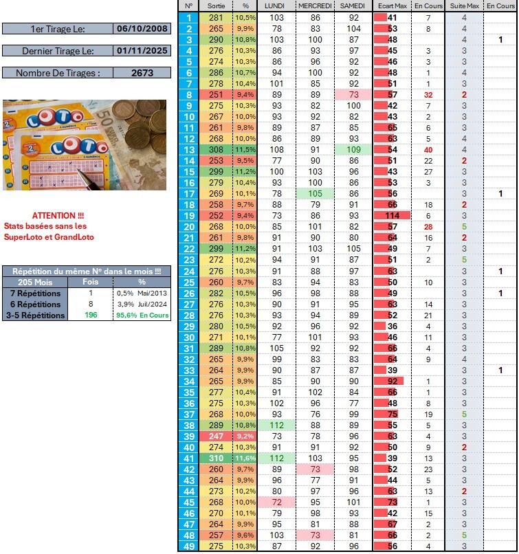Click the 'LUNDI' column header
Viewport: 519px width, 554px height.
[x=276, y=5]
